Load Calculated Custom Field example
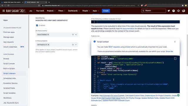The width and height of the screenshot is (188, 106). (135, 96)
